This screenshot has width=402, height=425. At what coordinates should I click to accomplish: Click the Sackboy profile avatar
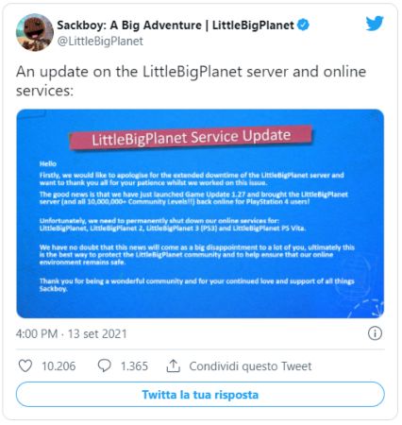coord(35,32)
